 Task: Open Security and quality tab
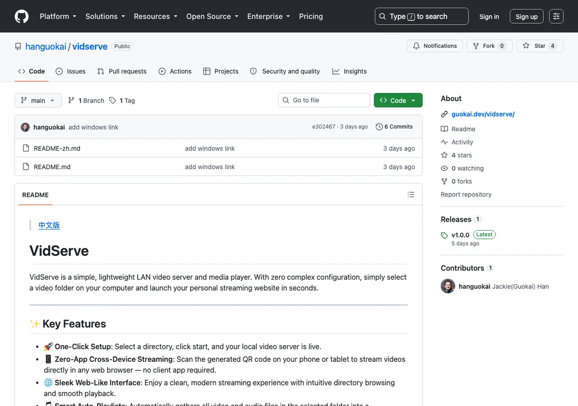(285, 71)
